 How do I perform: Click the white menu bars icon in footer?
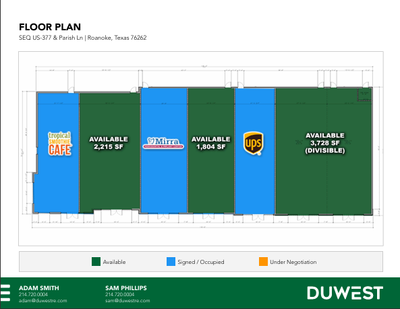5,293
